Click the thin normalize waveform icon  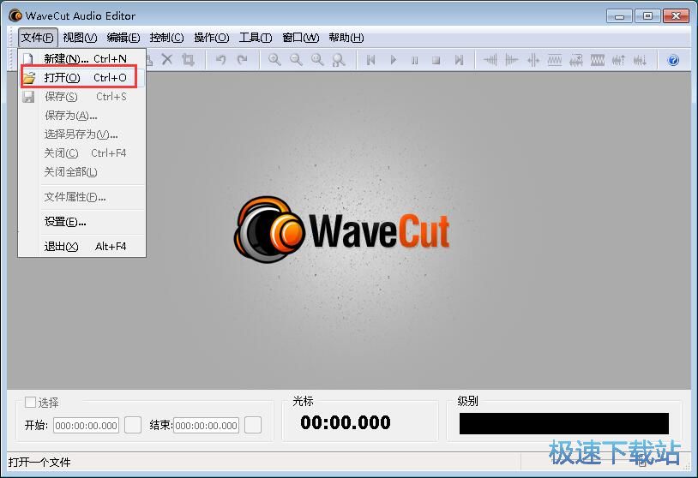tap(554, 60)
